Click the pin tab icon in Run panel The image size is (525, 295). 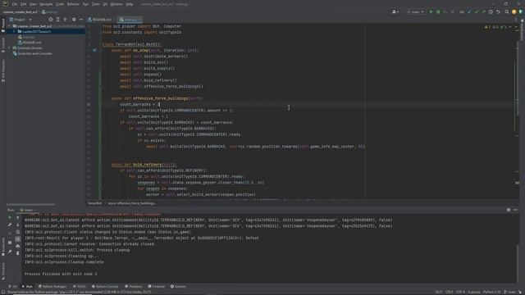[10, 252]
